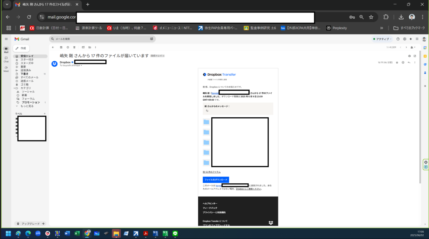Open the link showing 12 other items

click(212, 172)
